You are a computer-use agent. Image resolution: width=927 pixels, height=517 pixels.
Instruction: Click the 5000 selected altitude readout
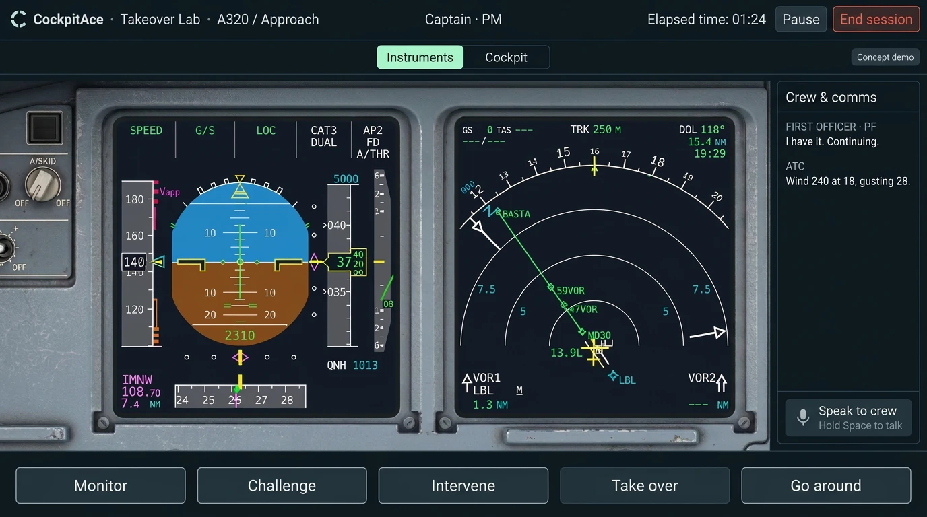pyautogui.click(x=346, y=179)
